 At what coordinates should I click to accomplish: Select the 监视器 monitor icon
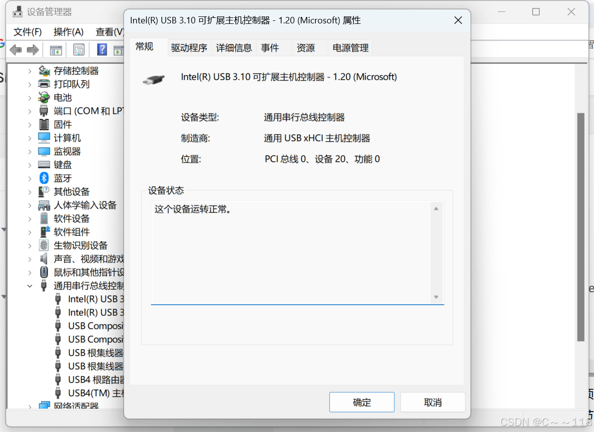coord(44,151)
